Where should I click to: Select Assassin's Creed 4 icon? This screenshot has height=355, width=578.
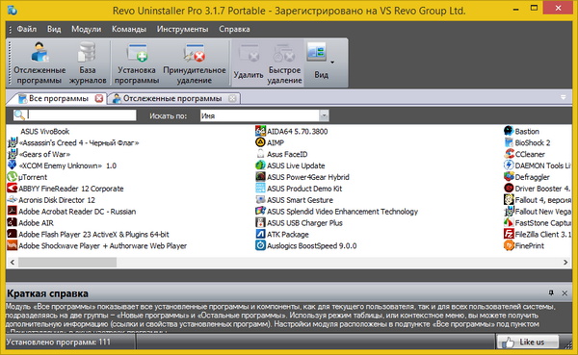(x=13, y=143)
